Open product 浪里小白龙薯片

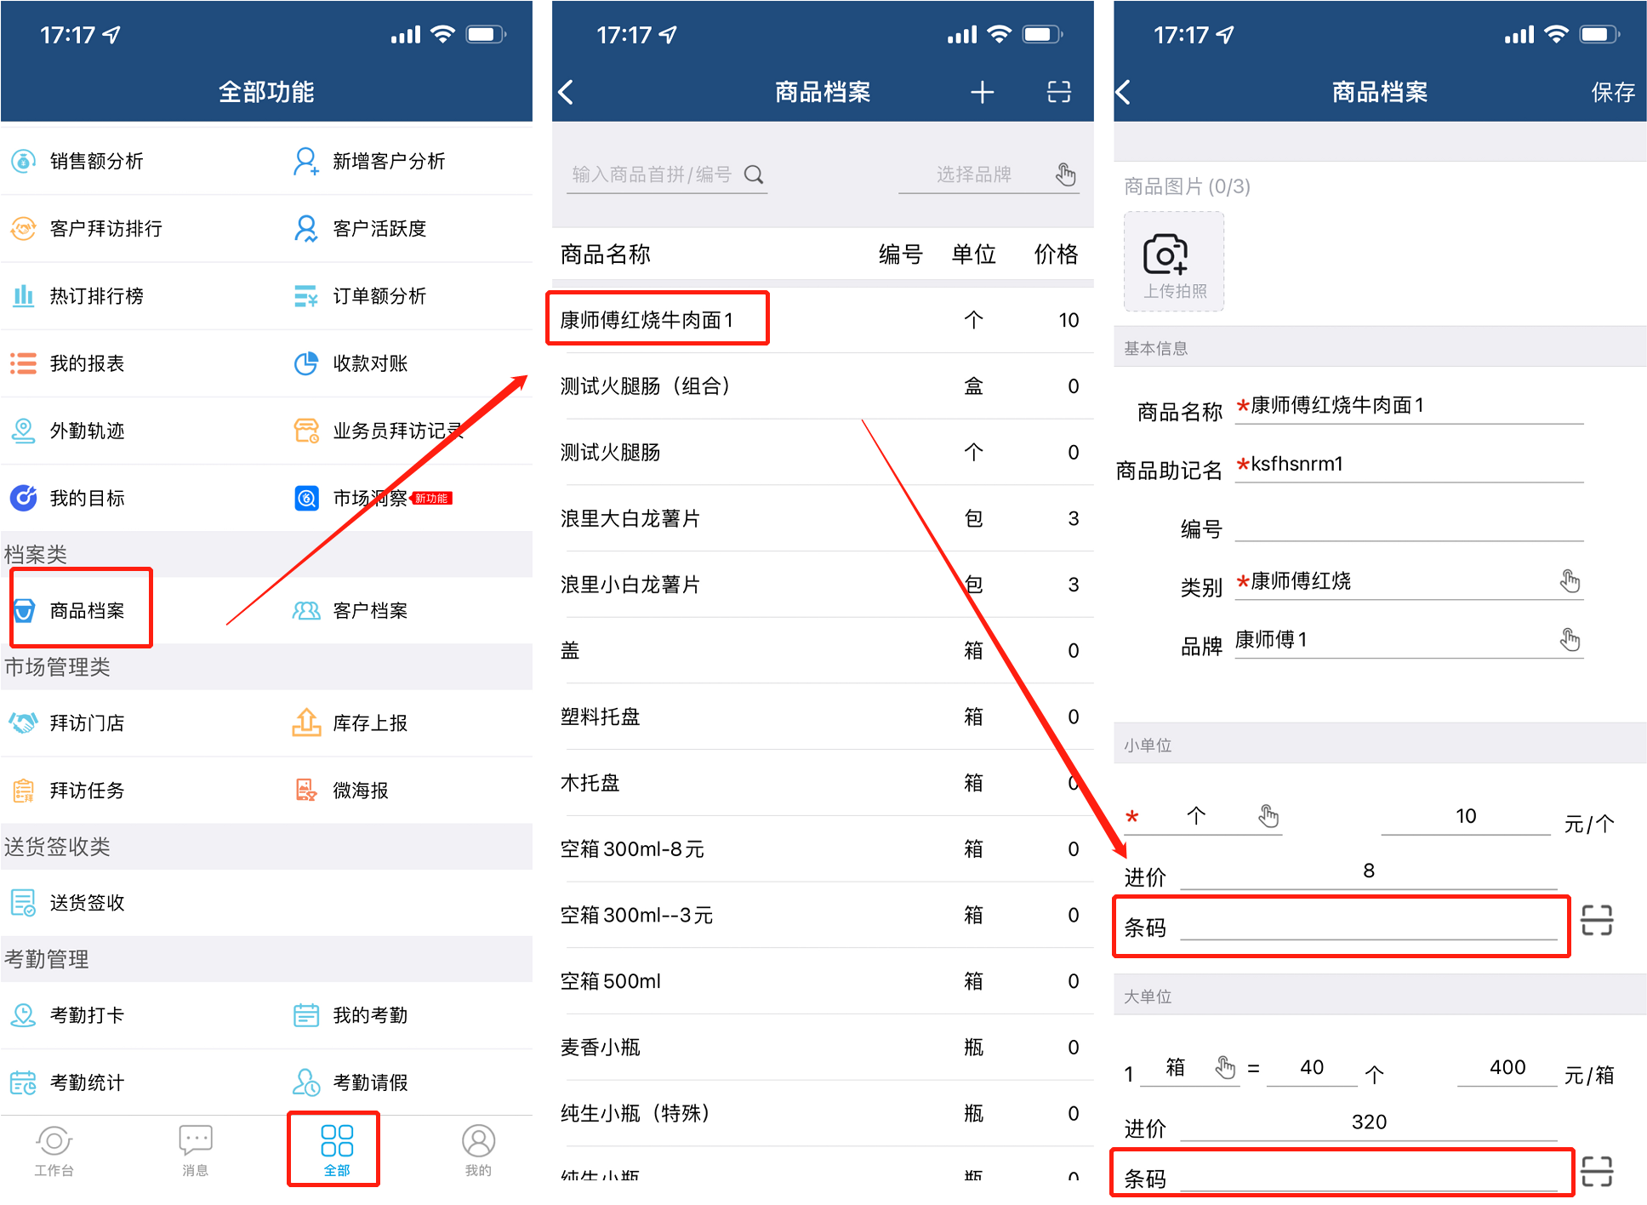[x=823, y=585]
